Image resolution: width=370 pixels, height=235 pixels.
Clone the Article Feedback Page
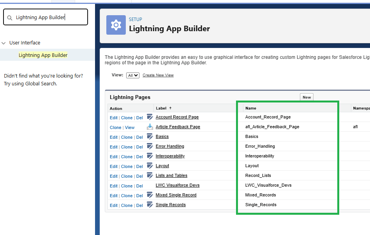click(115, 127)
